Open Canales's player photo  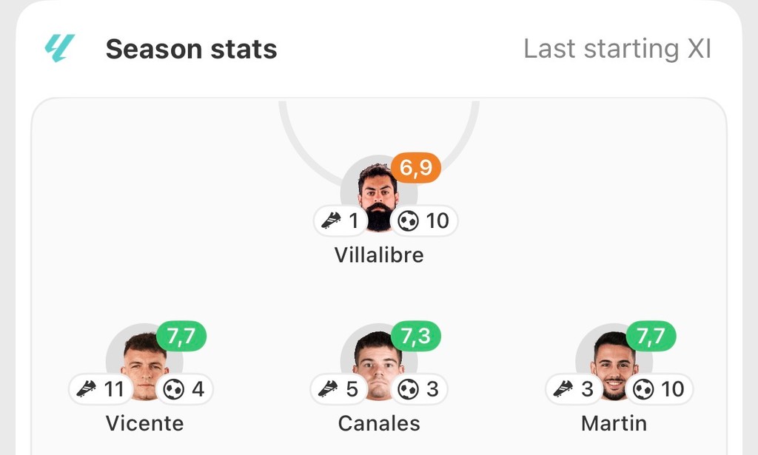coord(378,363)
